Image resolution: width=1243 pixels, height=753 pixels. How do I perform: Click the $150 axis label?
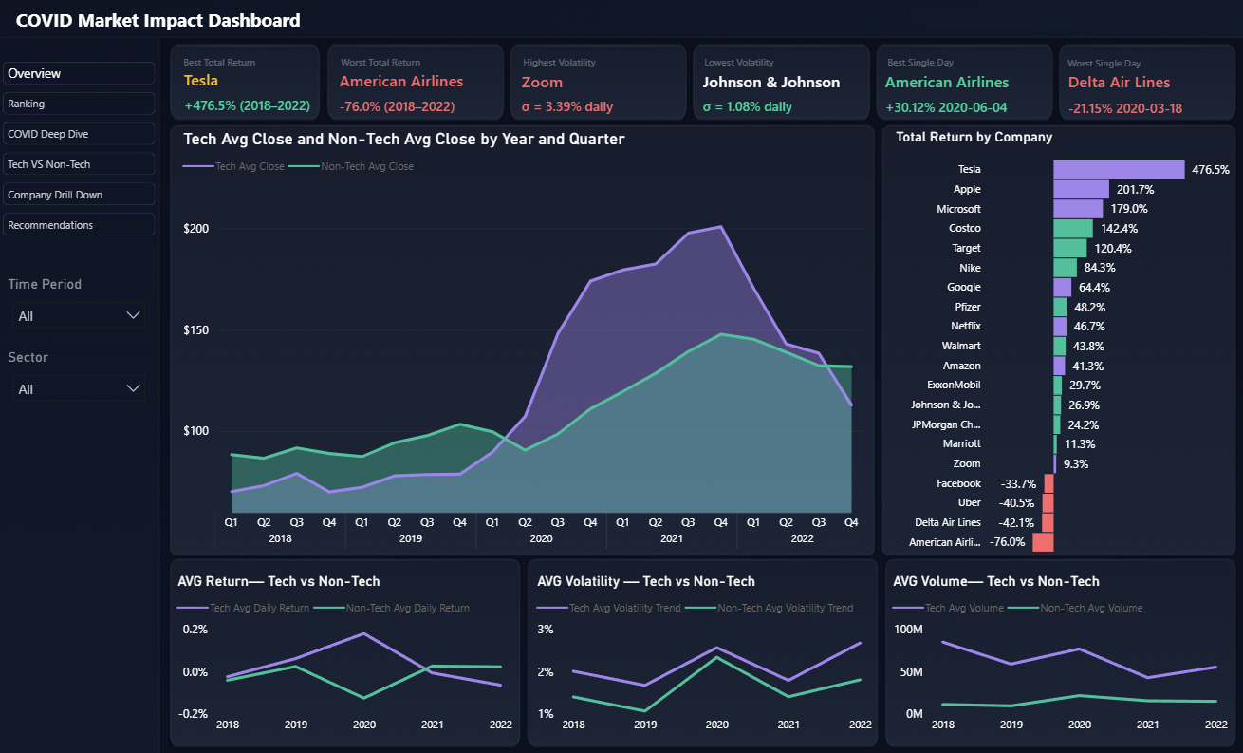(x=196, y=330)
